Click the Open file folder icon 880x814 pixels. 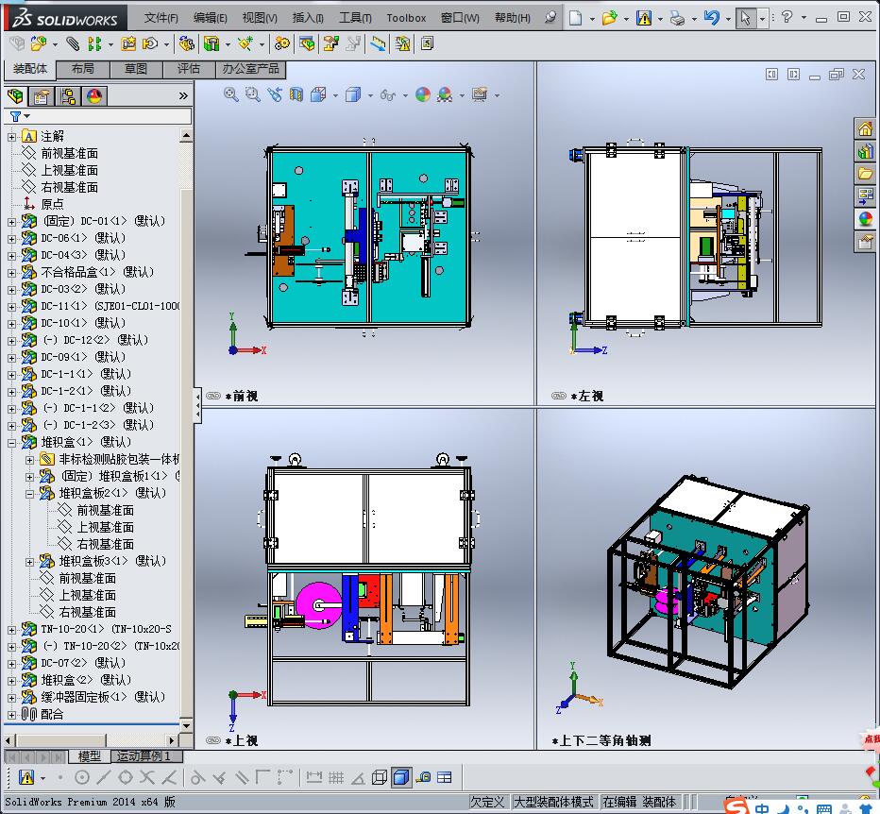click(x=610, y=18)
